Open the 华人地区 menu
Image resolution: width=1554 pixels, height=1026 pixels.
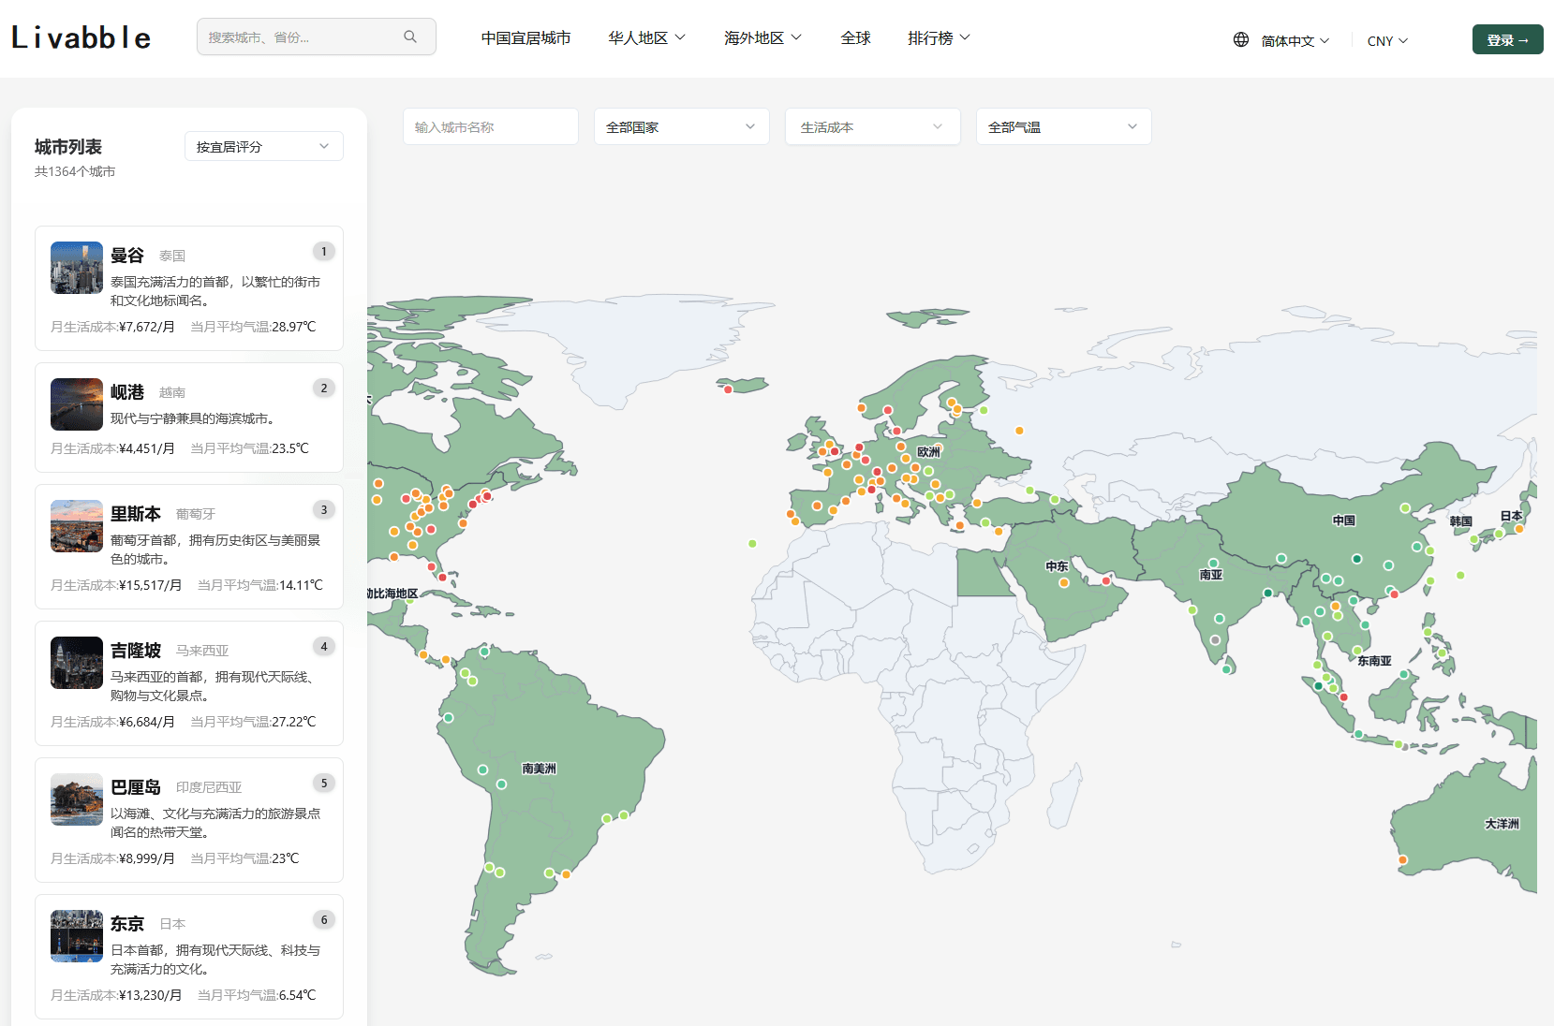coord(646,37)
